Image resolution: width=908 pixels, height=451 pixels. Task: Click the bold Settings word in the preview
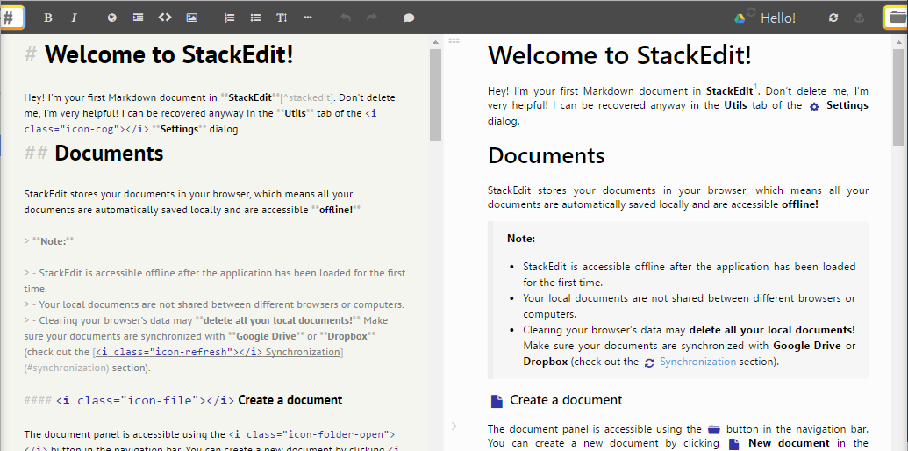pyautogui.click(x=847, y=106)
